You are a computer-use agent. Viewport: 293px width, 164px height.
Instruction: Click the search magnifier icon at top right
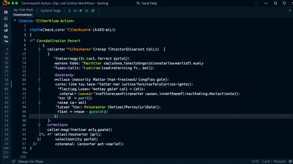(x=276, y=3)
